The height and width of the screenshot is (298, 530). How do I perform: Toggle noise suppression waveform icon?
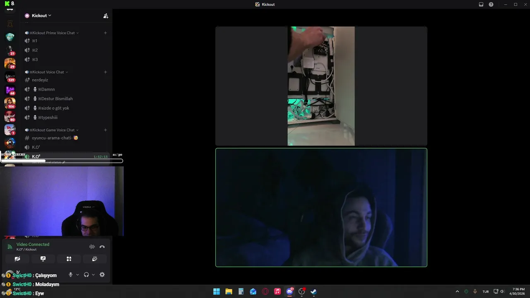(92, 247)
